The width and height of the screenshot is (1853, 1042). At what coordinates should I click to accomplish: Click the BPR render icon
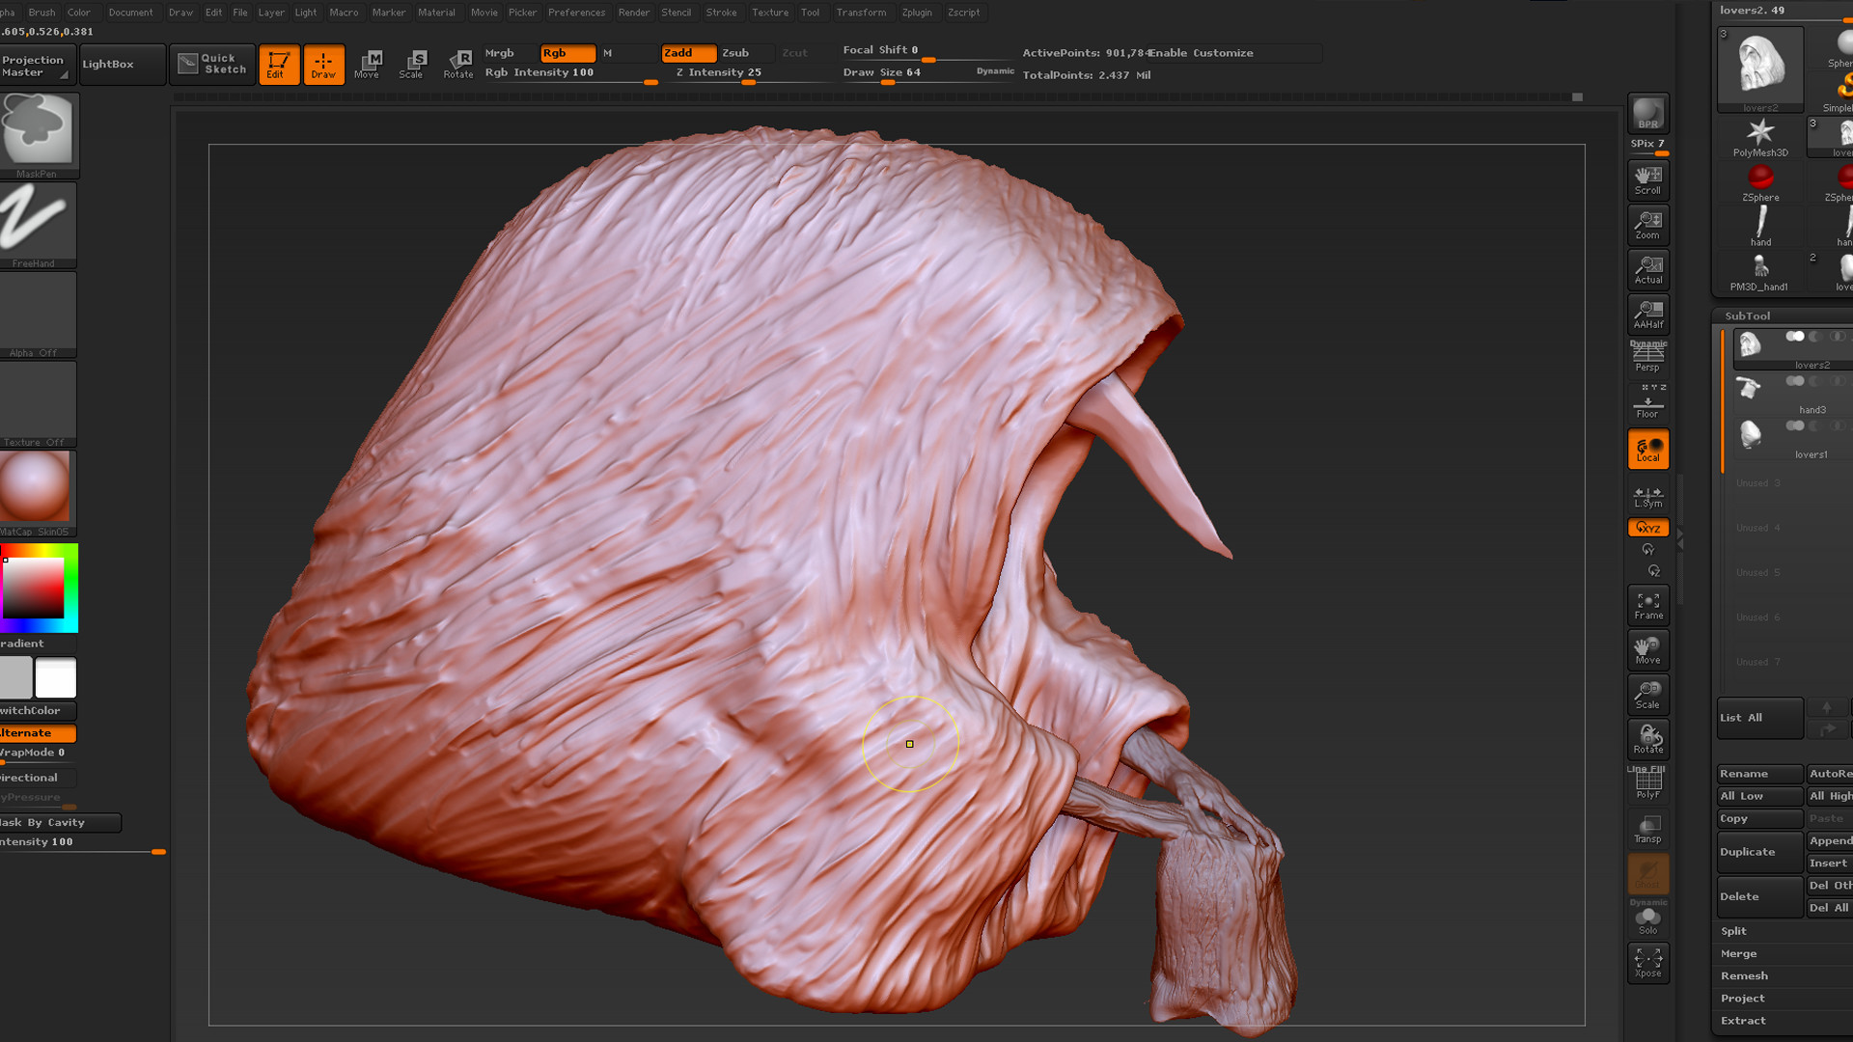click(1647, 114)
